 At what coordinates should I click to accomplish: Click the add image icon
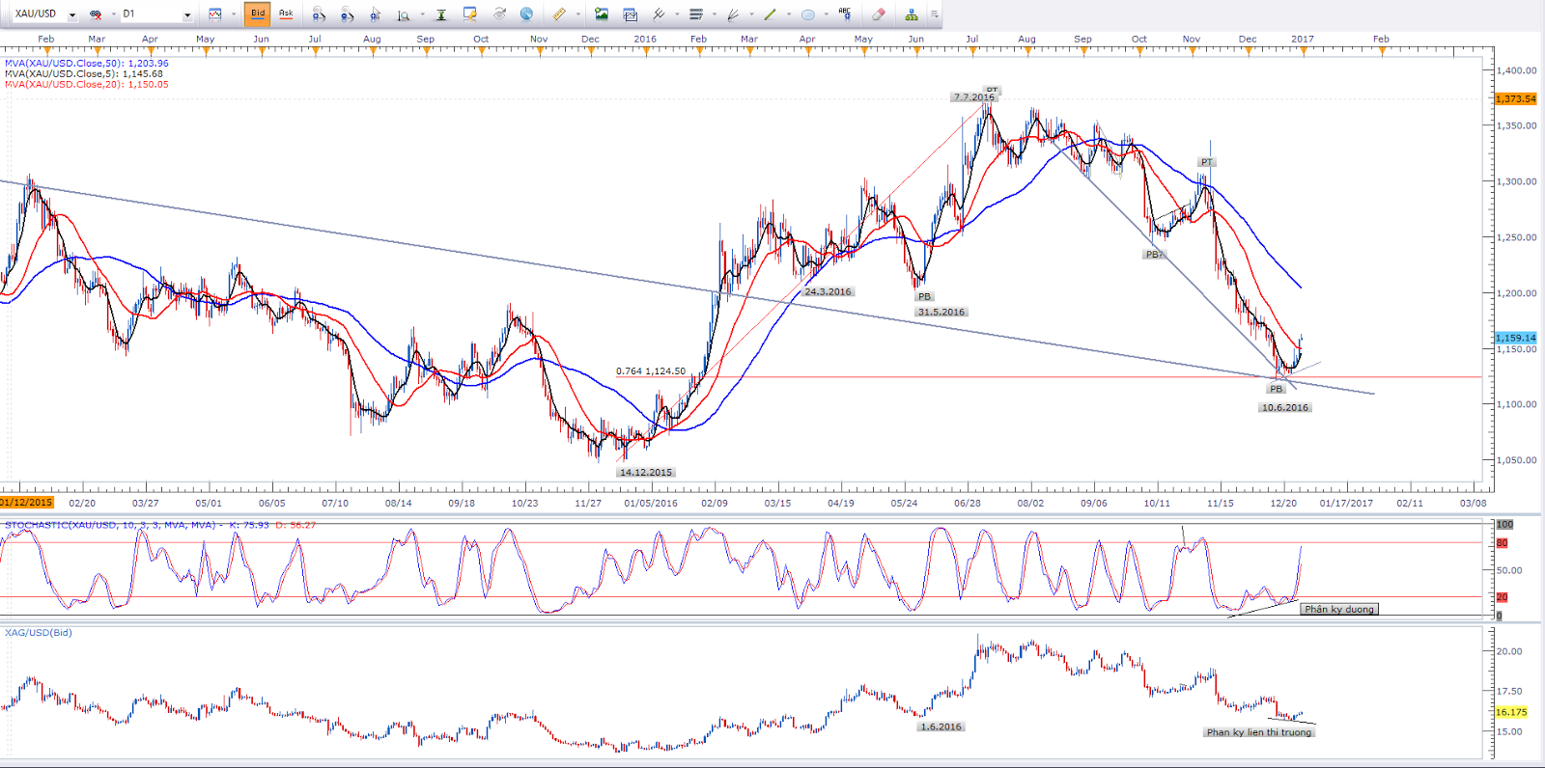(602, 14)
